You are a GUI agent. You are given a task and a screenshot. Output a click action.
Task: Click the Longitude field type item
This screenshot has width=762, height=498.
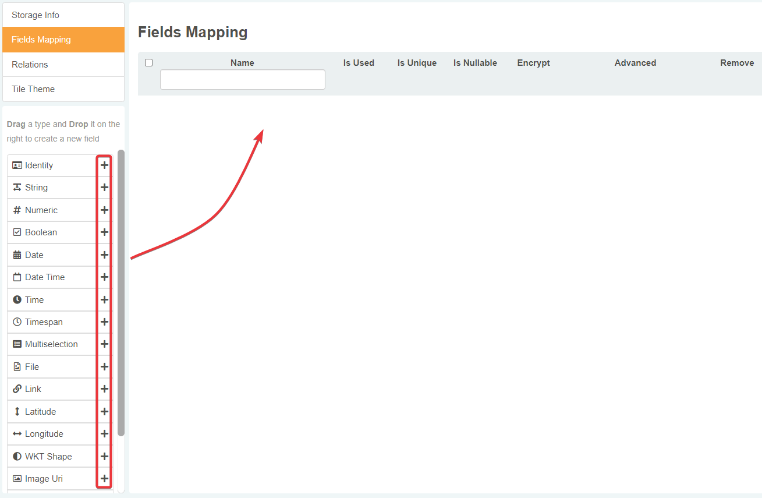(x=51, y=434)
